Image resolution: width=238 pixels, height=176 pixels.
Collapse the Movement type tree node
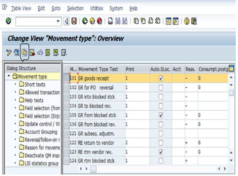[9, 76]
